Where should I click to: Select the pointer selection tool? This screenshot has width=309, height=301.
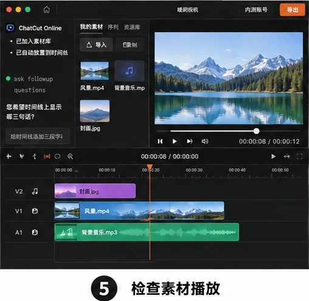22,156
